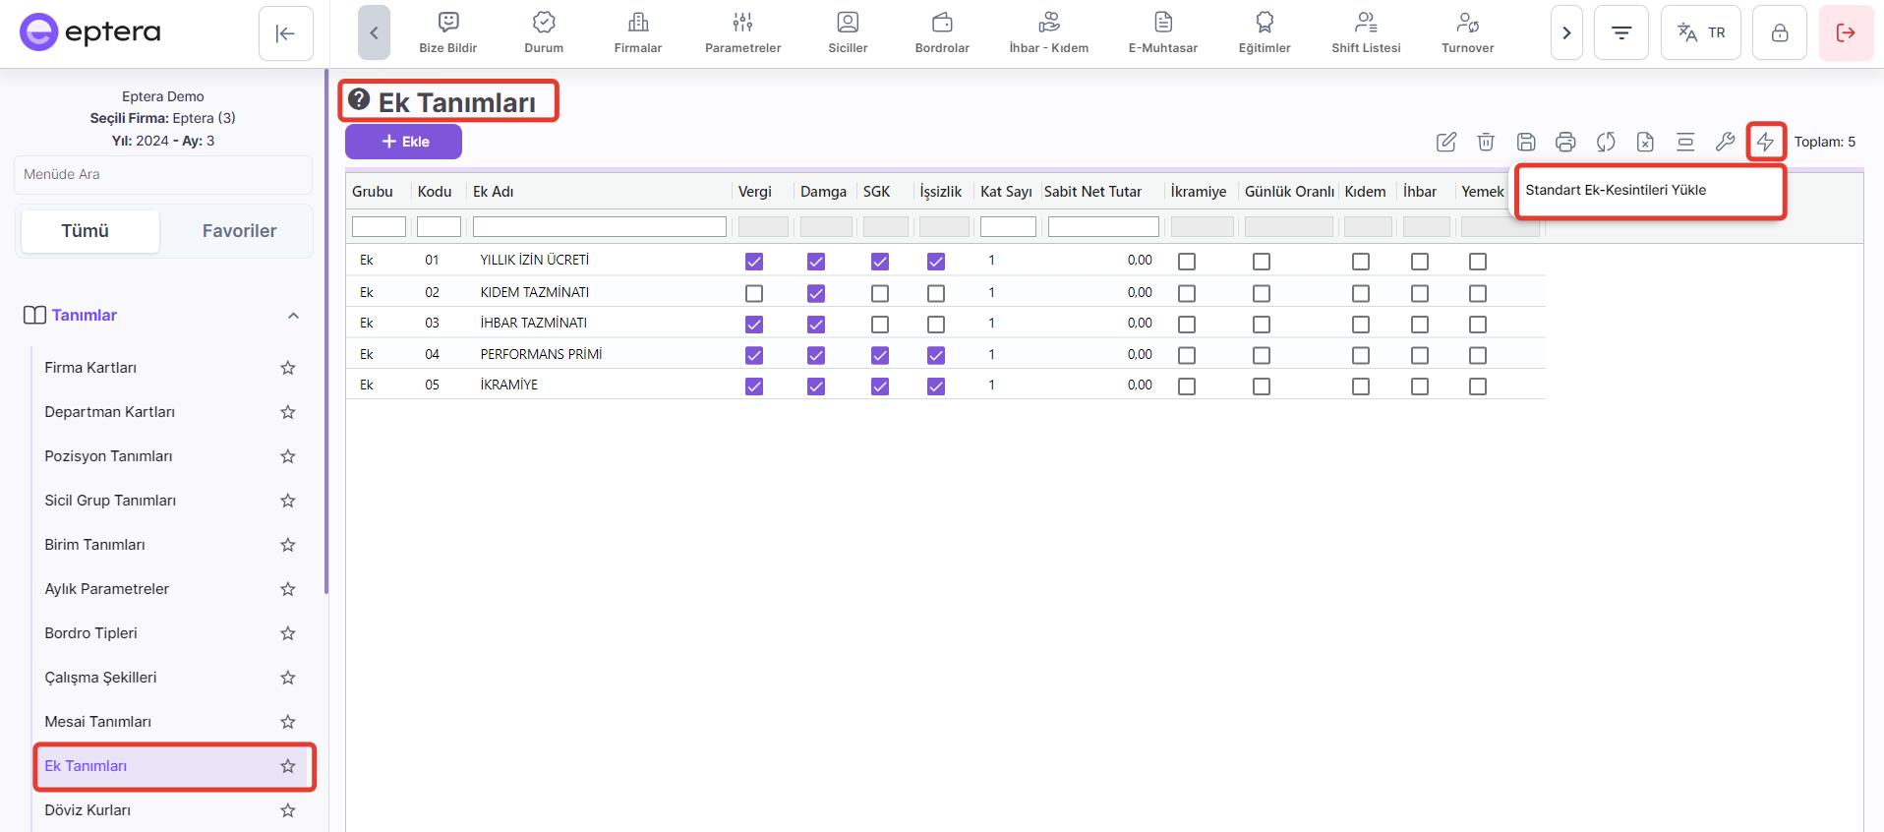Click the save floppy disk icon
Viewport: 1884px width, 832px height.
click(1526, 142)
